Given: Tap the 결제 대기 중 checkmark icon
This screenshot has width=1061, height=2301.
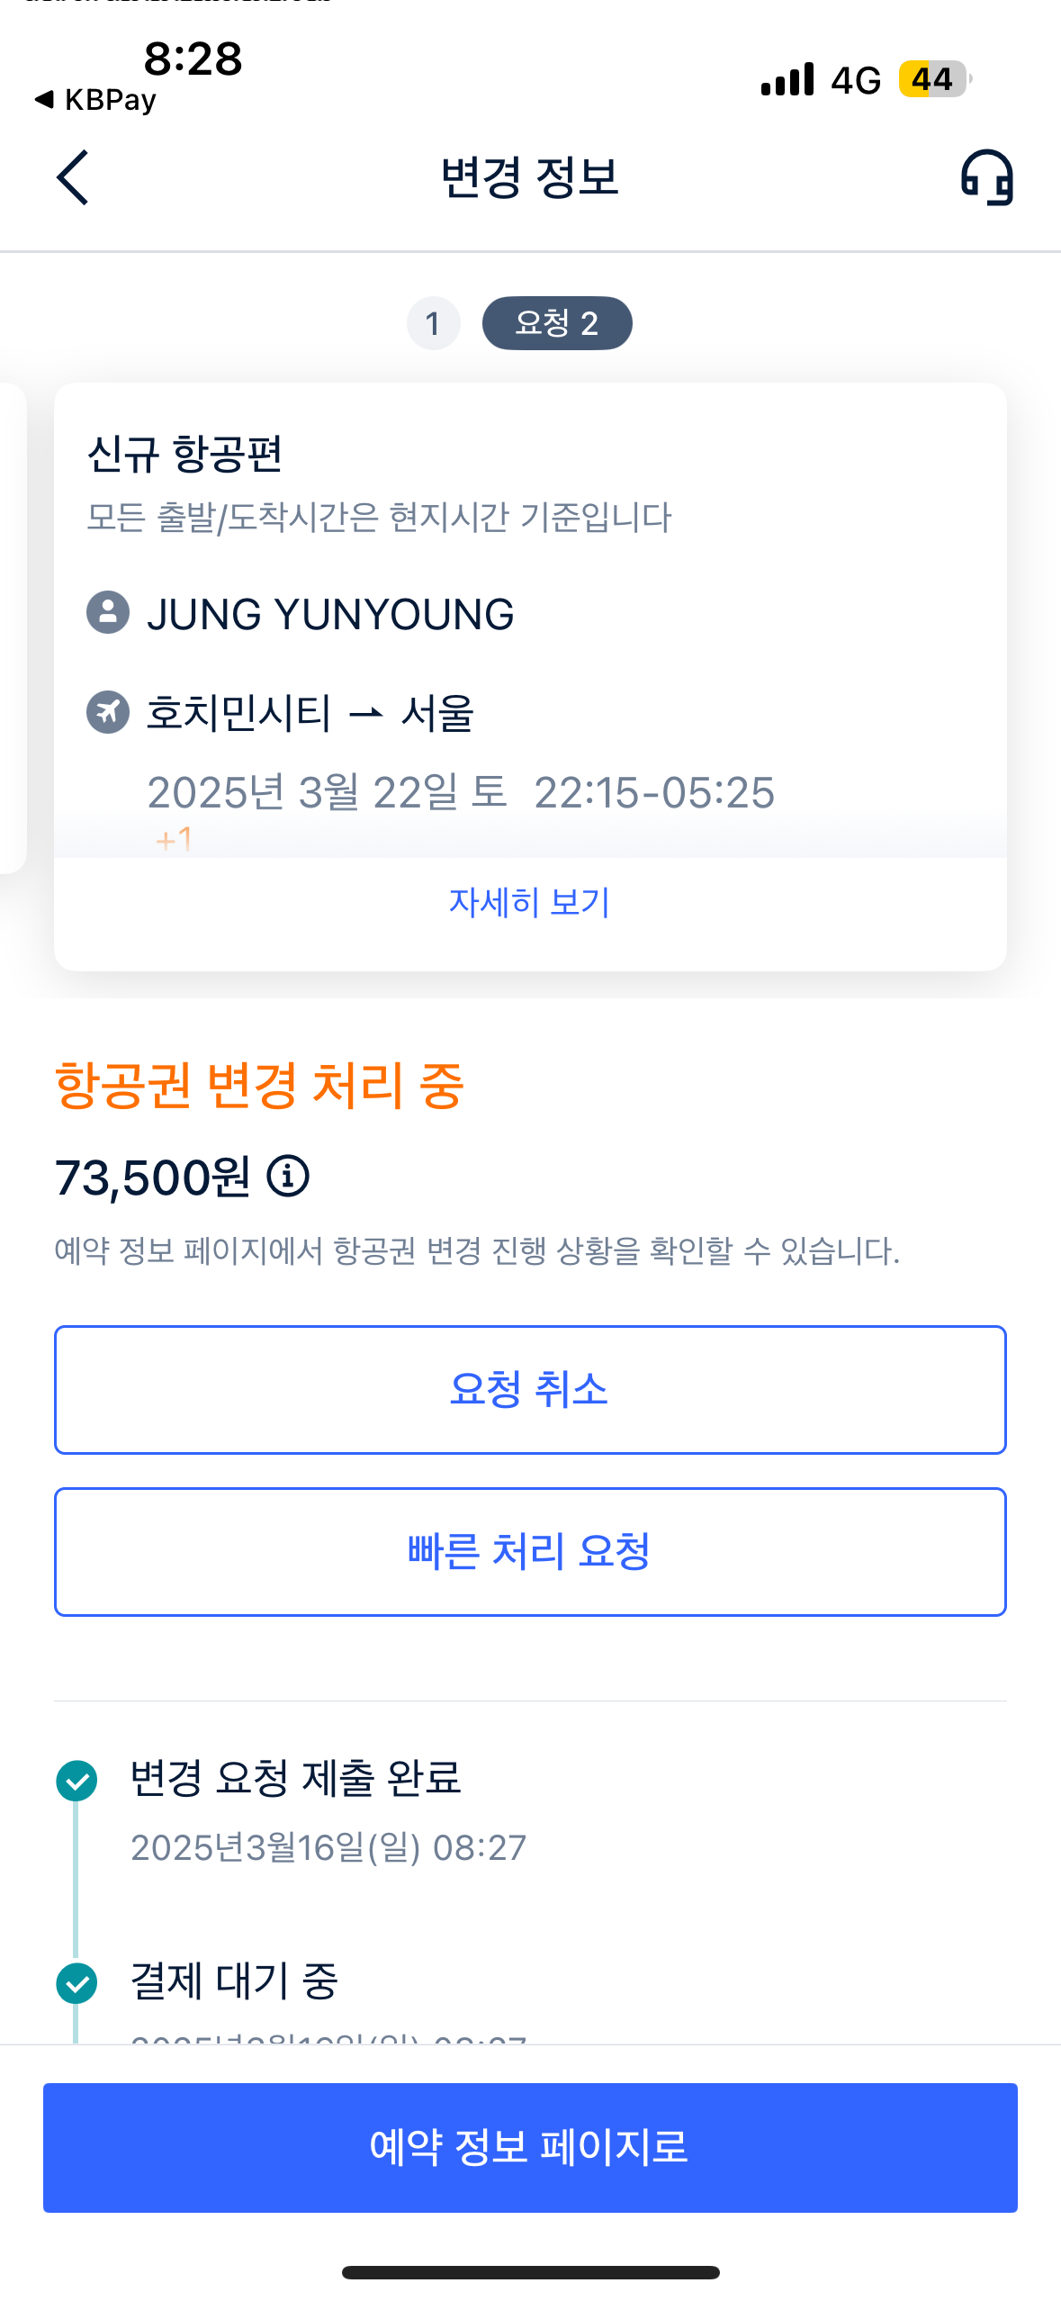Looking at the screenshot, I should (76, 1983).
